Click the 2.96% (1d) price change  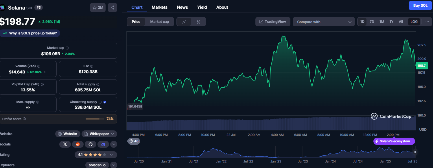coord(49,22)
